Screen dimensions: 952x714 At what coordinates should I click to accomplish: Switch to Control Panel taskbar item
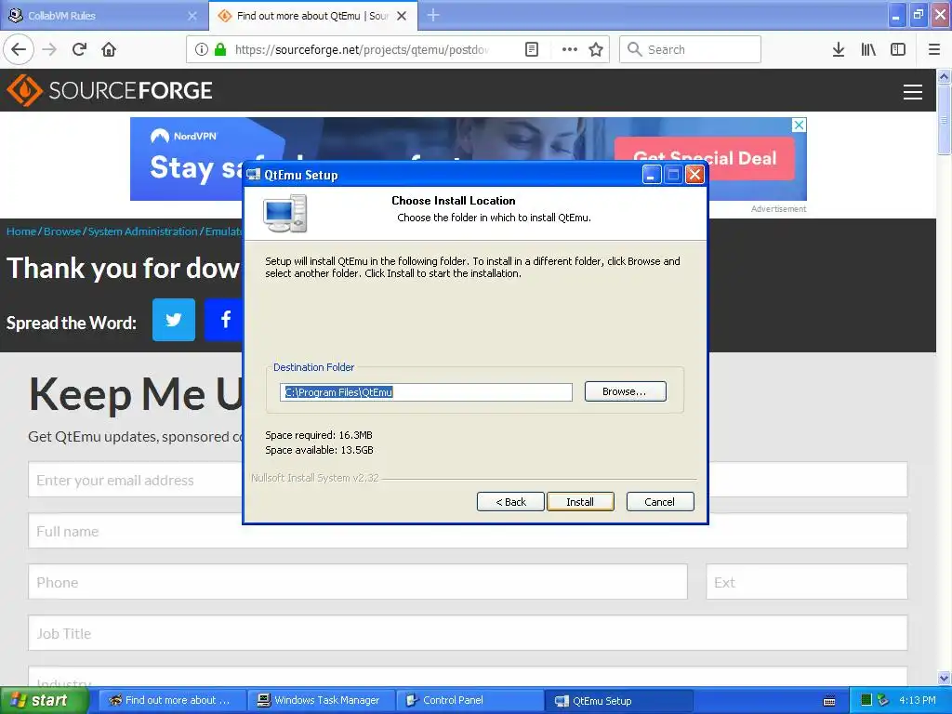470,700
